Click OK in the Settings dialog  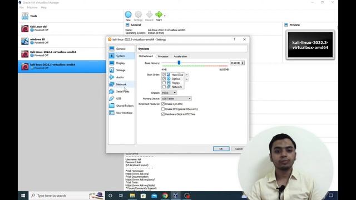(221, 149)
